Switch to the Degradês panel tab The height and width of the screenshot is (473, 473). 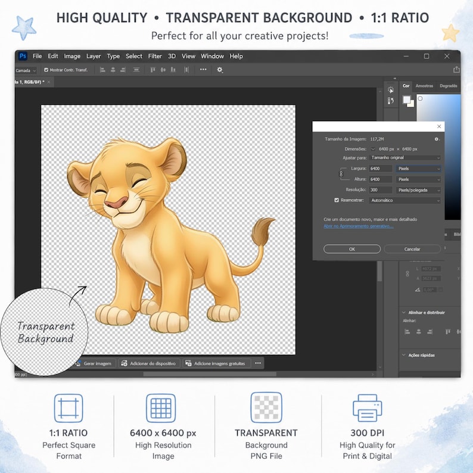448,86
